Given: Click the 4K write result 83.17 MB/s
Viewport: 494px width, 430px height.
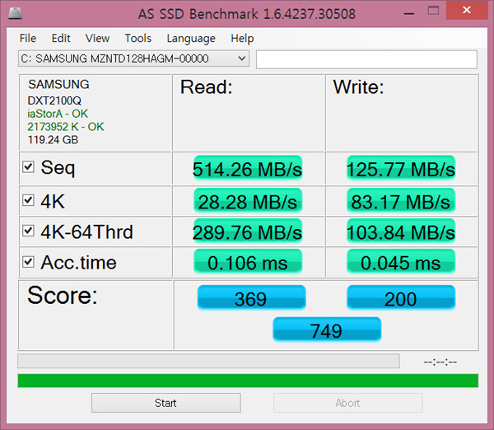Looking at the screenshot, I should coord(401,201).
